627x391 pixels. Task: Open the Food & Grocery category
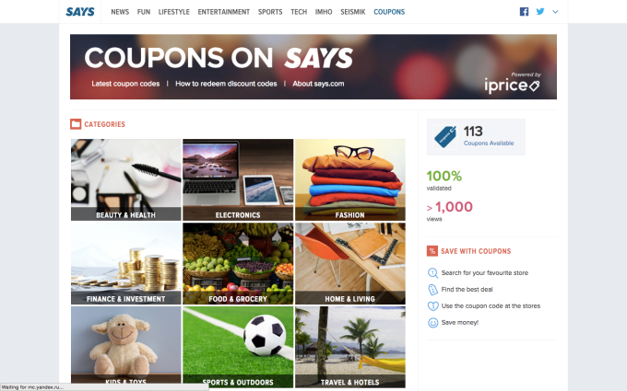[238, 264]
